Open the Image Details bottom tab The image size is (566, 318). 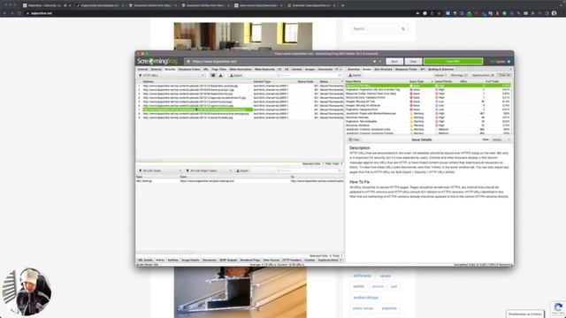click(190, 260)
